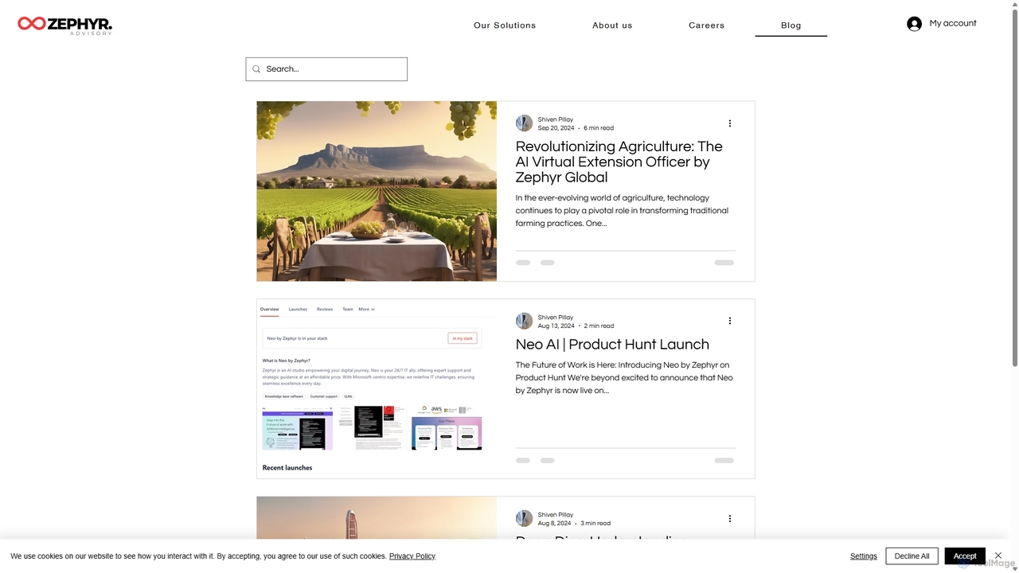The image size is (1019, 573).
Task: Click the blog search field
Action: tap(326, 69)
